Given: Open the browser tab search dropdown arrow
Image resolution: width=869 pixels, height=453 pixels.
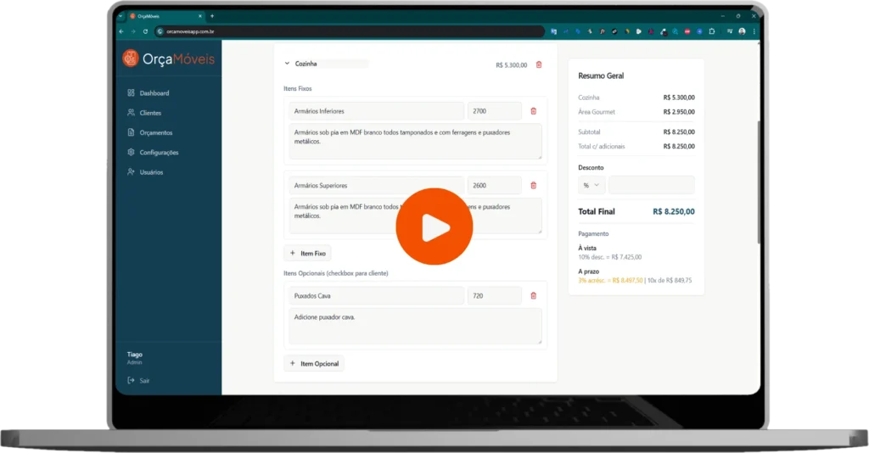Looking at the screenshot, I should 121,16.
